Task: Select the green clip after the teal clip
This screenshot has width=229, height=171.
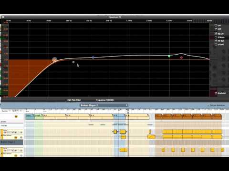Action: point(39,116)
